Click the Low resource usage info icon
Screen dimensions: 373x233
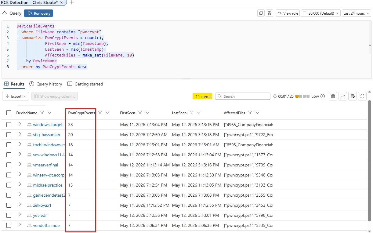click(322, 96)
